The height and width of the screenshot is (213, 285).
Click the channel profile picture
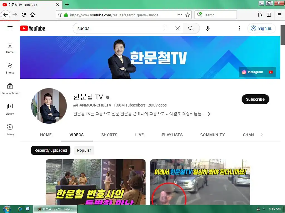(49, 106)
